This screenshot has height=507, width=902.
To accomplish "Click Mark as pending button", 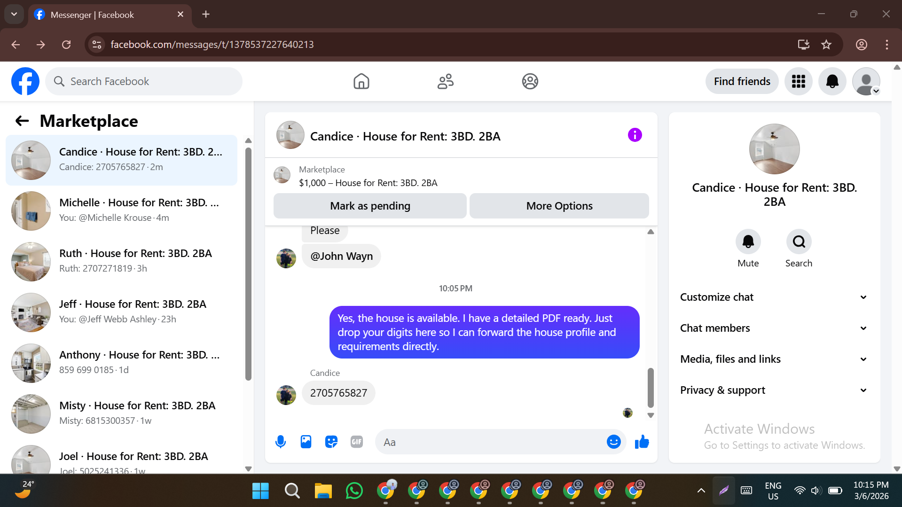I will coord(370,206).
